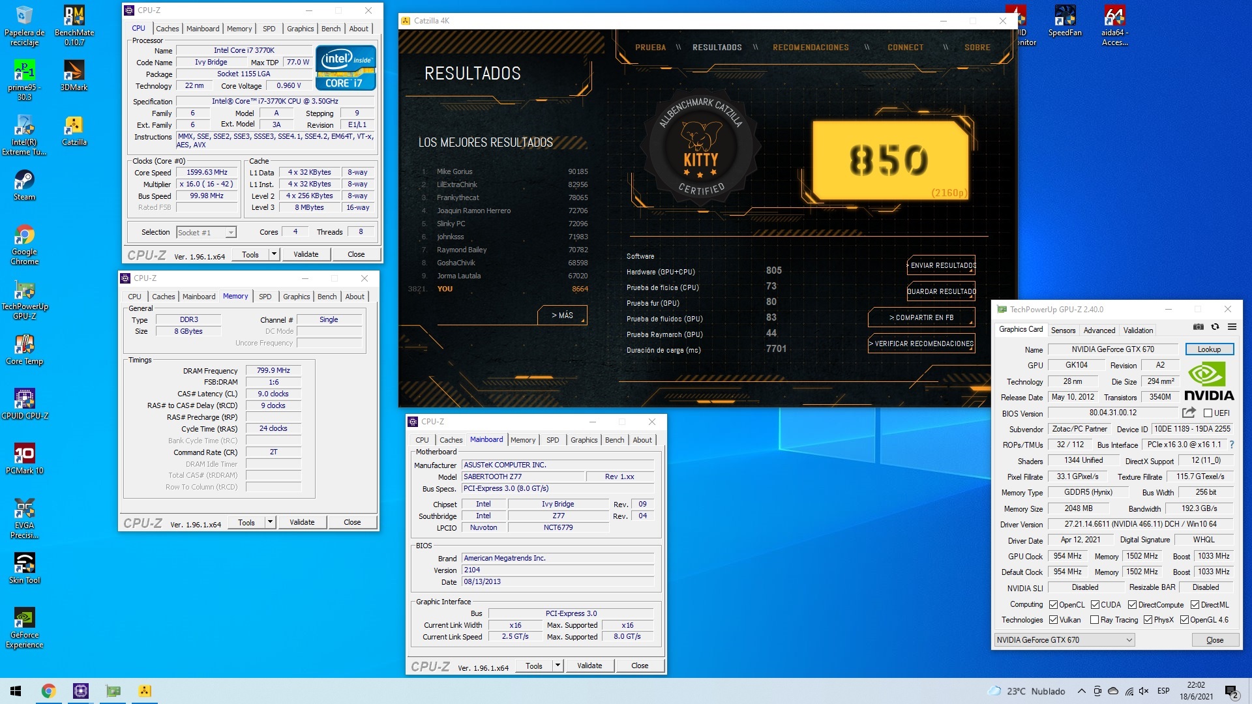Image resolution: width=1252 pixels, height=704 pixels.
Task: Click ENVIAR RESULTADOS in Catzilla
Action: 941,265
